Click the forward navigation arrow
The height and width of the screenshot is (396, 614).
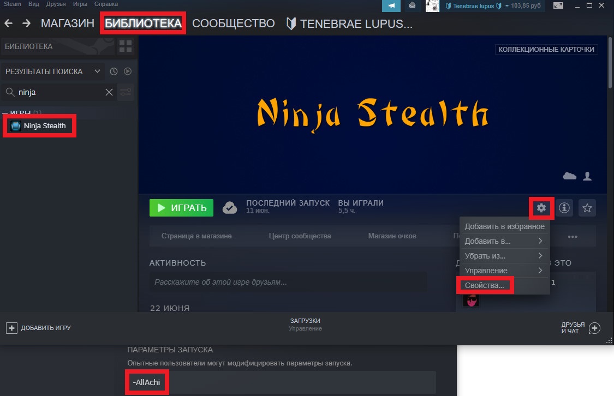[x=26, y=23]
